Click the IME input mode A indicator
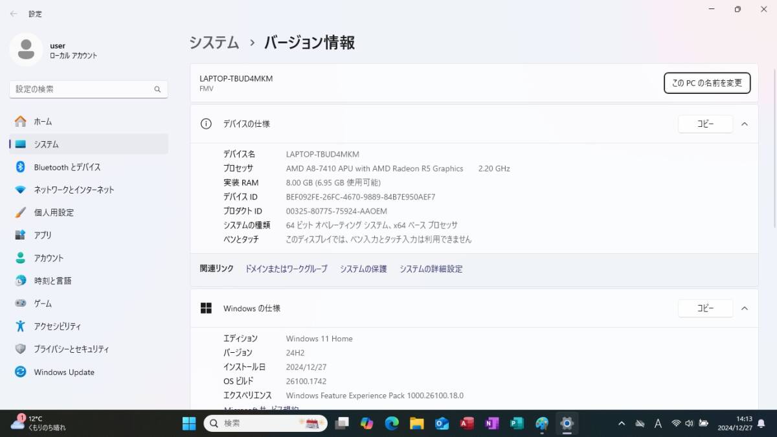The height and width of the screenshot is (437, 777). click(x=658, y=423)
